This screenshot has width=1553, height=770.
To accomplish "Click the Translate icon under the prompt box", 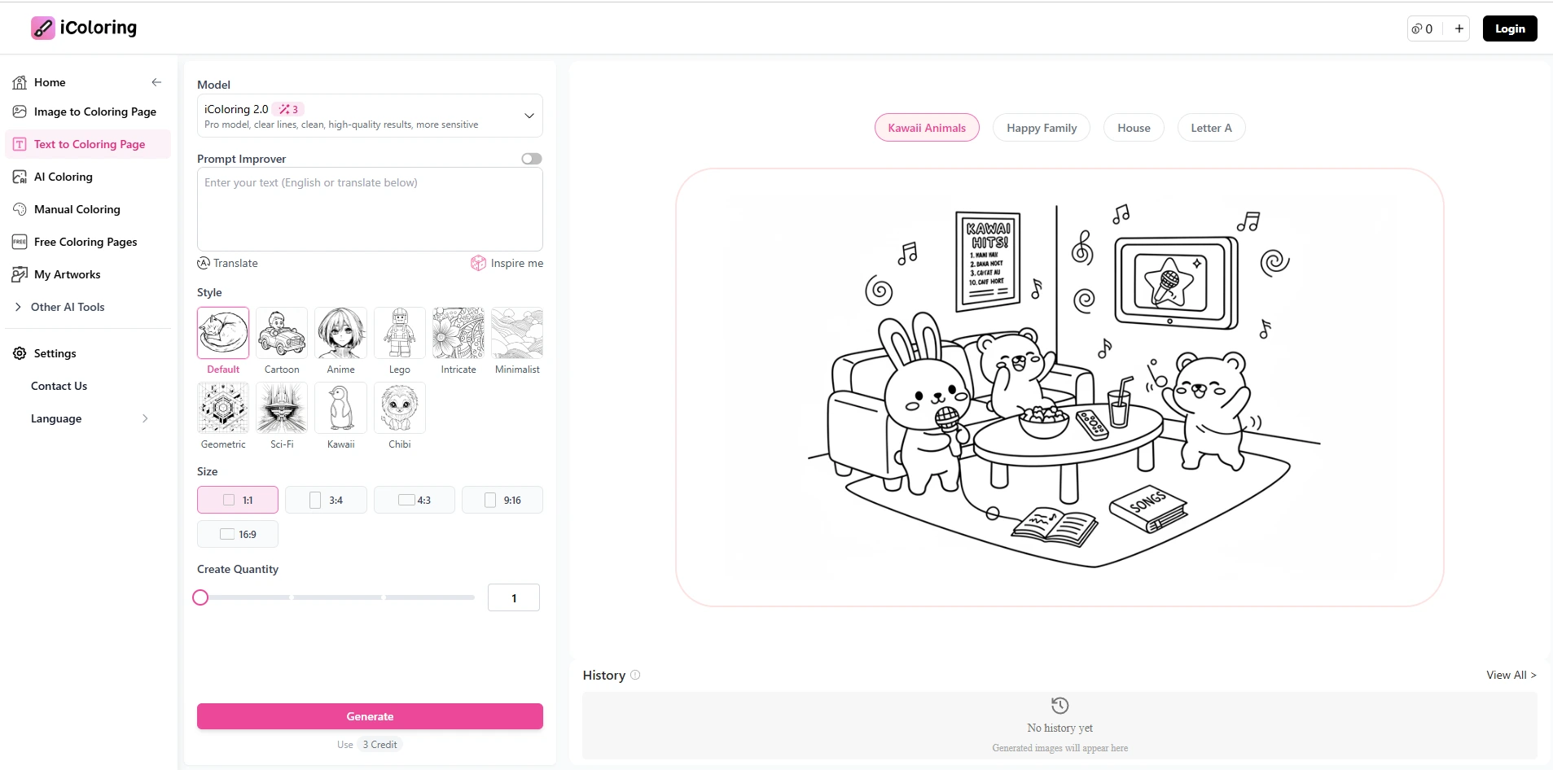I will point(203,263).
